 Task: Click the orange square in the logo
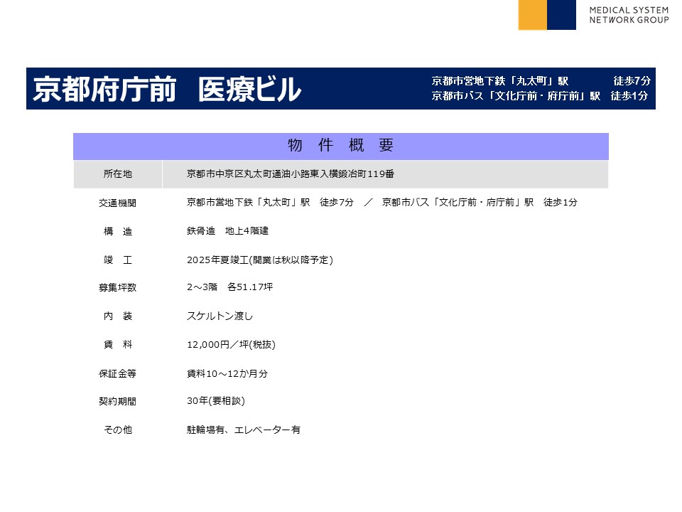(532, 15)
